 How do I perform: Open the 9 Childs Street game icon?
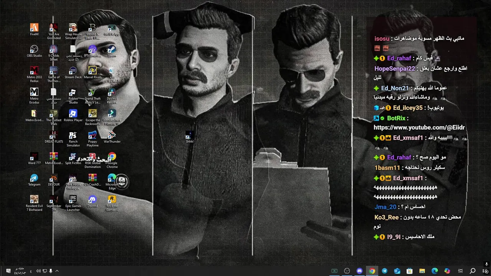pyautogui.click(x=54, y=53)
